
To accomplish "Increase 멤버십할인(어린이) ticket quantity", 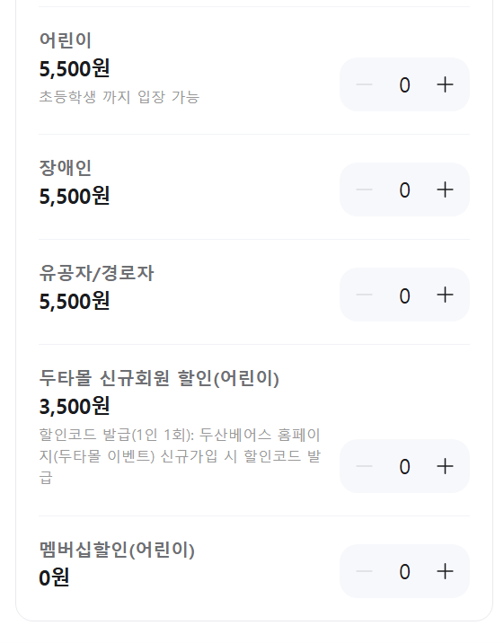I will click(x=445, y=571).
